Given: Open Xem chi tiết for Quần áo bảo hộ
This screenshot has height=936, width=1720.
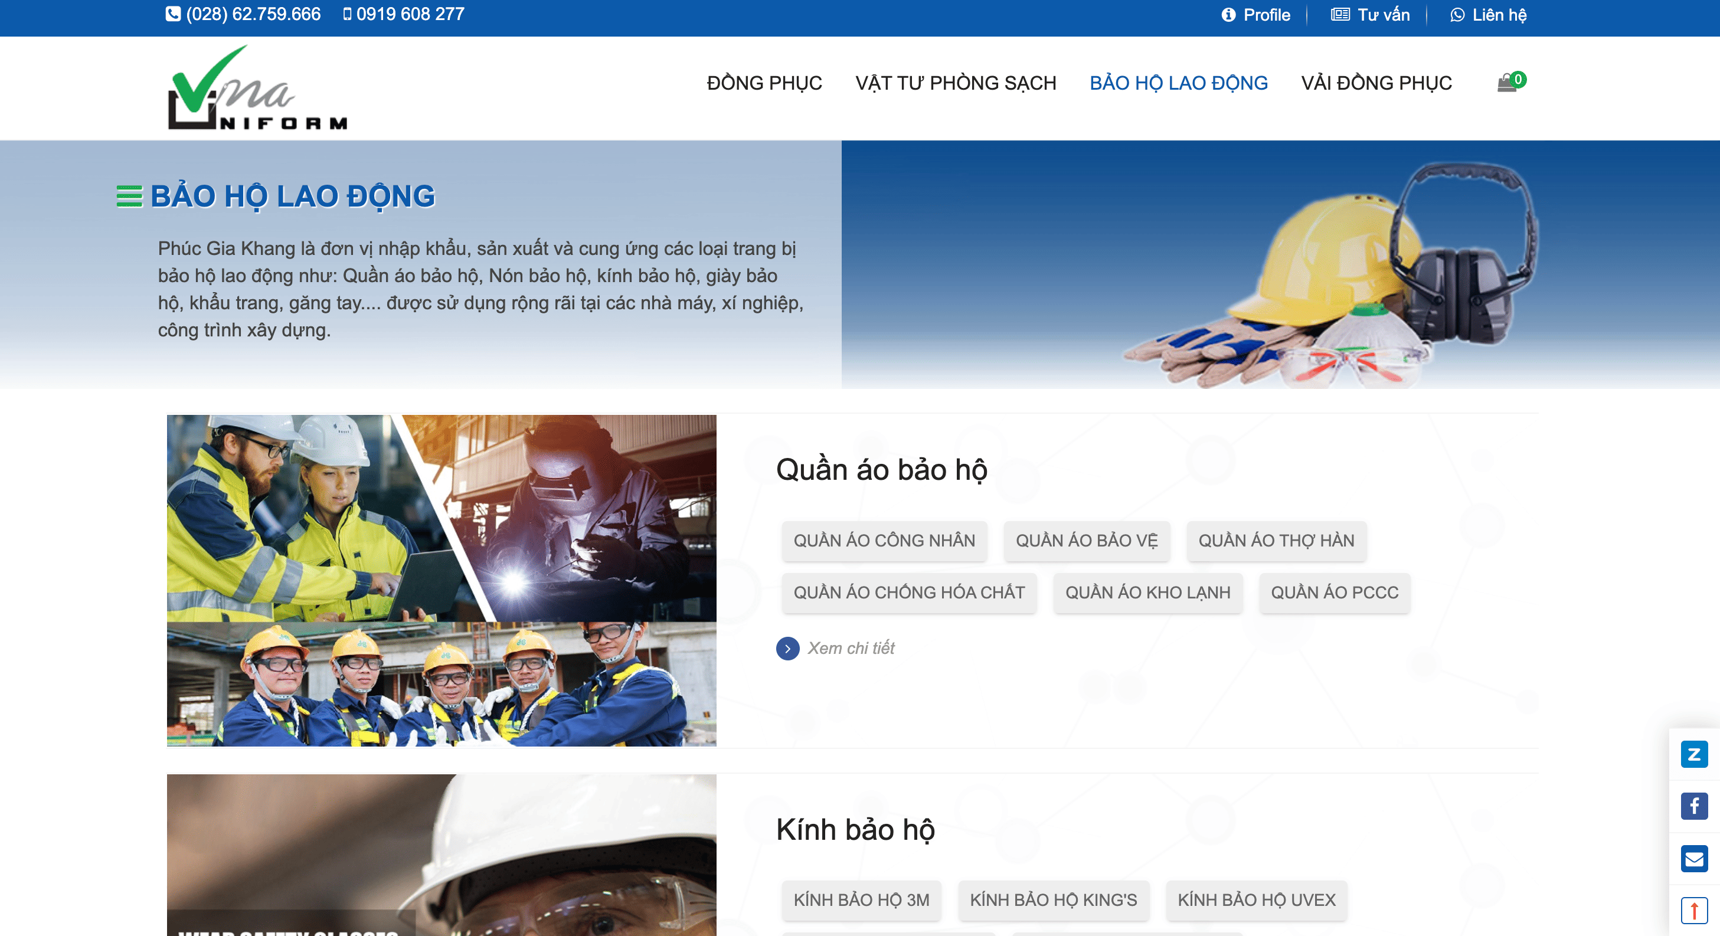Looking at the screenshot, I should (x=851, y=648).
